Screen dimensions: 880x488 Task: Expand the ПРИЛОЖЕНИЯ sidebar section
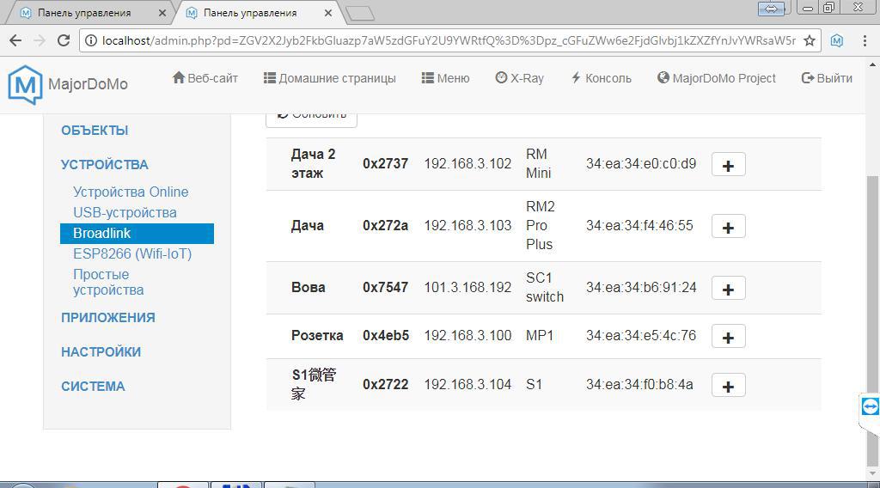point(107,318)
